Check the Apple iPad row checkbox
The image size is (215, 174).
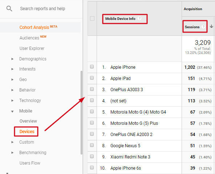click(92, 78)
